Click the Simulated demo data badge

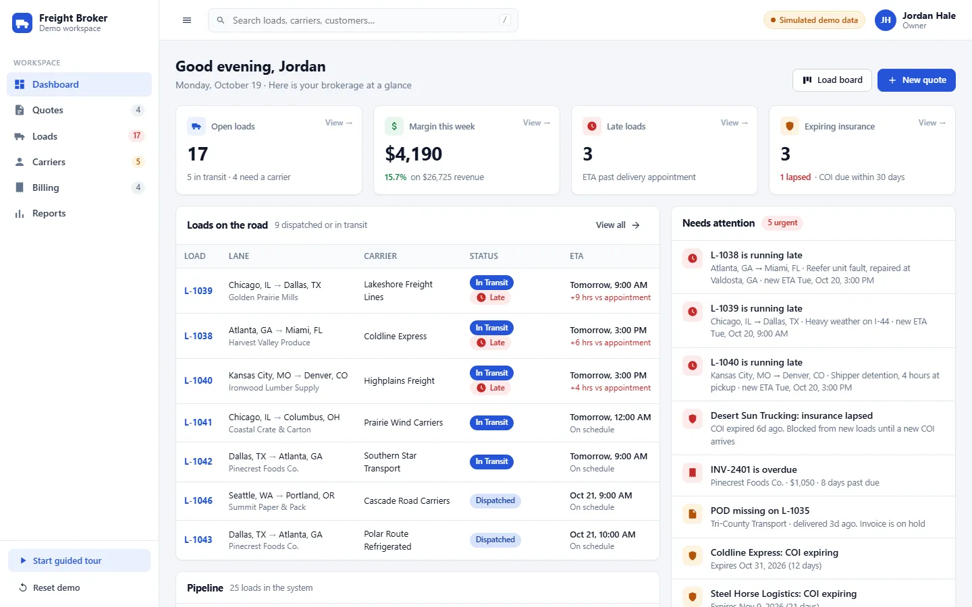point(814,20)
